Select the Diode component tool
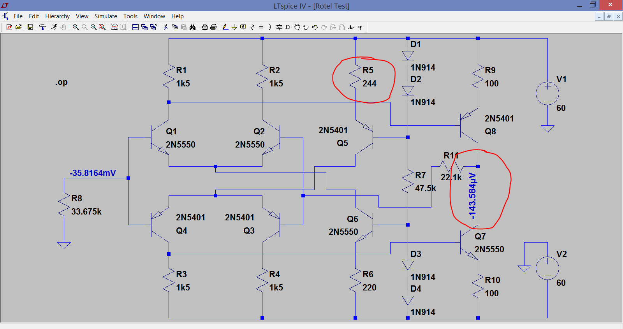This screenshot has height=329, width=623. 279,27
